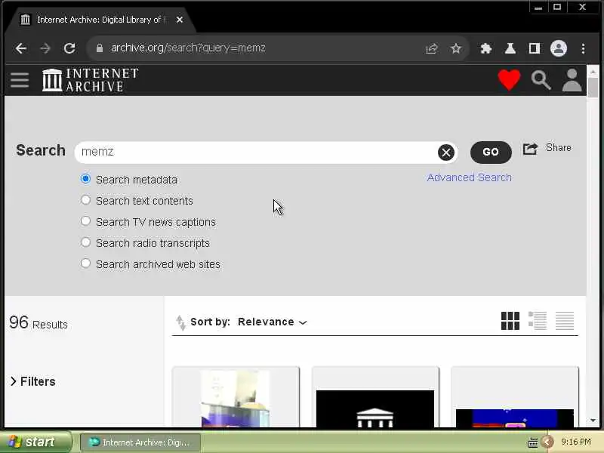Image resolution: width=604 pixels, height=453 pixels.
Task: Switch to extended list view
Action: click(x=538, y=321)
